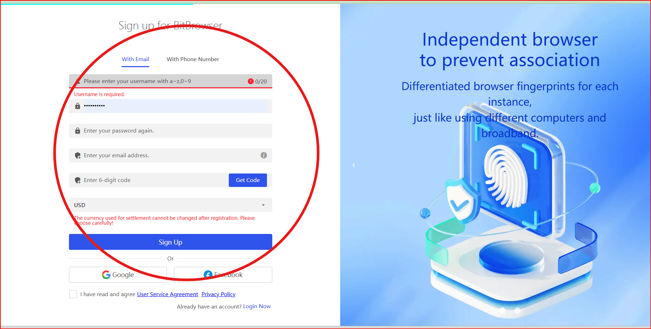The image size is (651, 329).
Task: Click the Get Code button
Action: (248, 180)
